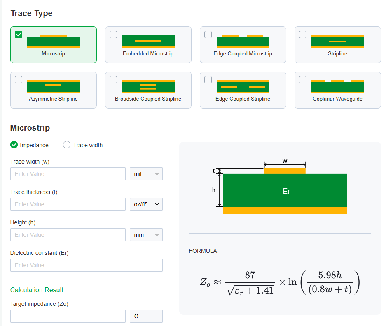Uncheck the Microstrip checkbox
This screenshot has width=386, height=326.
click(19, 35)
